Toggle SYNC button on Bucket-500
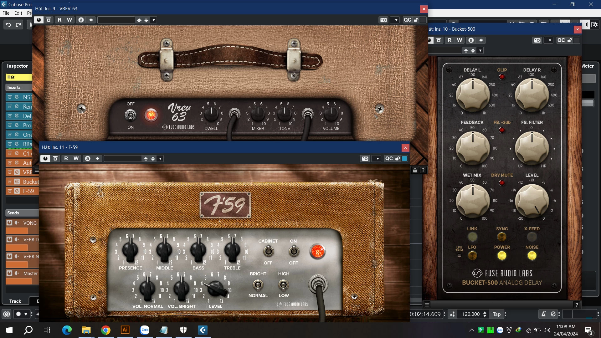The height and width of the screenshot is (338, 601). (502, 237)
